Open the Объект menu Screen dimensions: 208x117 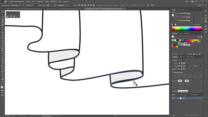28,2
